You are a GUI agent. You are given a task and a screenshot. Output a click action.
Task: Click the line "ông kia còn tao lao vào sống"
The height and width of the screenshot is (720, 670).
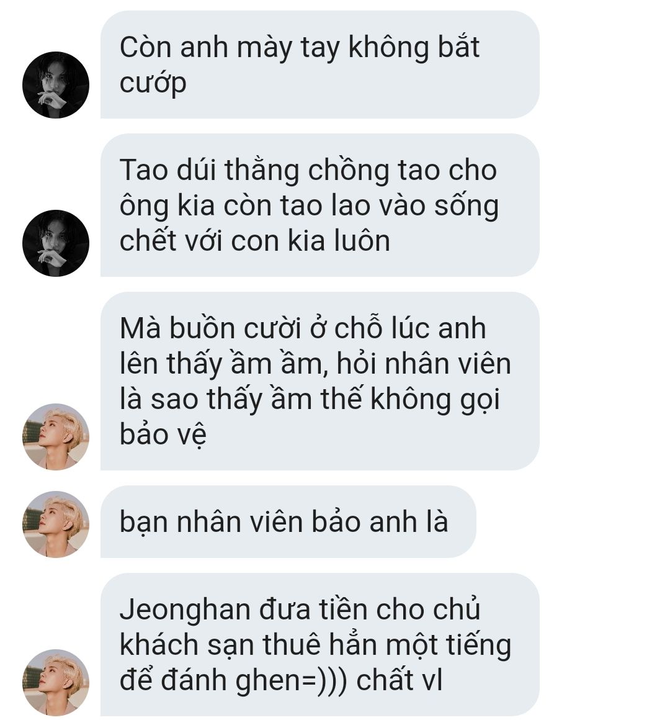[309, 206]
